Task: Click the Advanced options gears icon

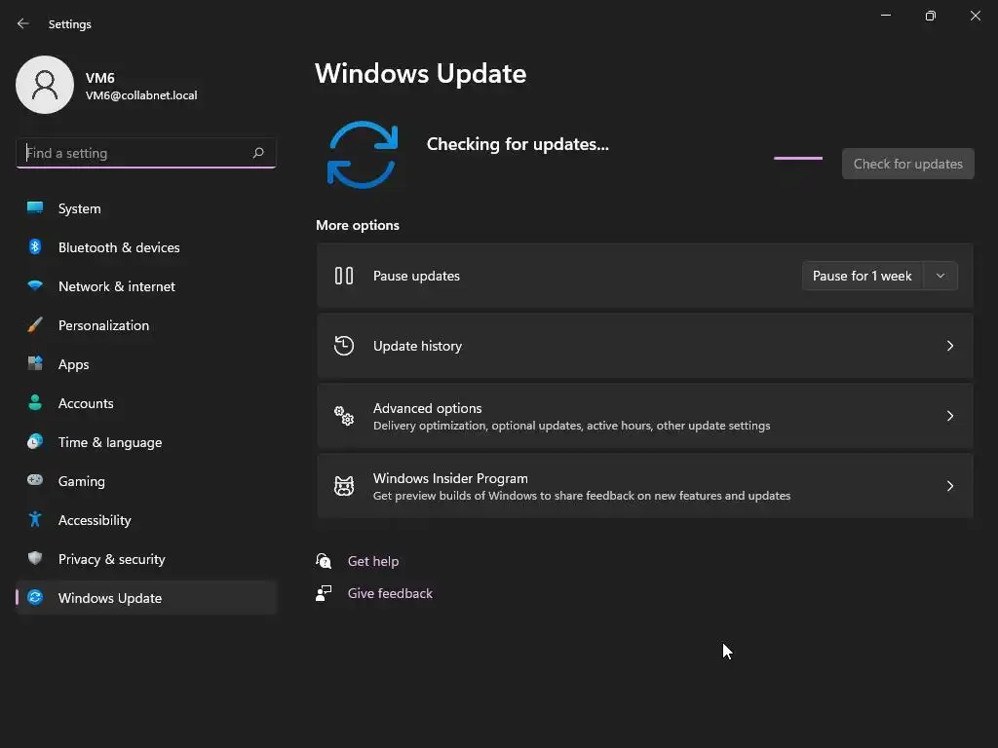Action: 344,415
